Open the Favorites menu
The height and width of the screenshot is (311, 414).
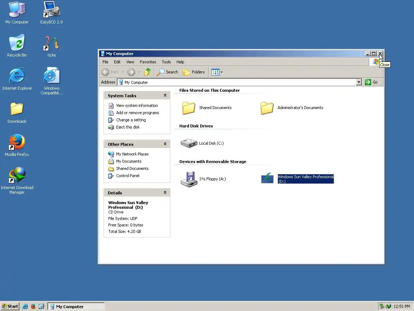[x=148, y=62]
